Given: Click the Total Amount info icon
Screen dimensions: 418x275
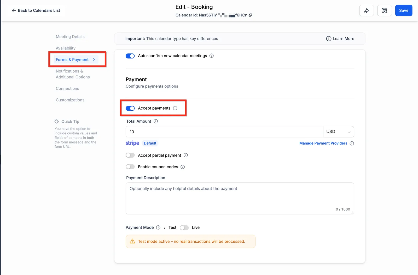Looking at the screenshot, I should click(x=156, y=121).
